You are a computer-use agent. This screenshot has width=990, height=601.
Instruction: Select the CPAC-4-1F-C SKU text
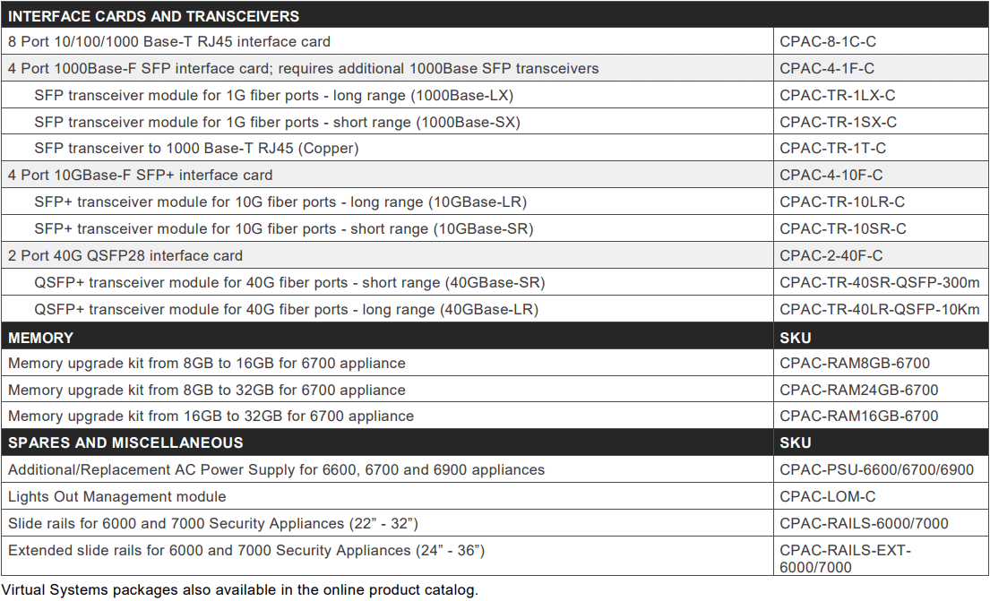point(826,68)
